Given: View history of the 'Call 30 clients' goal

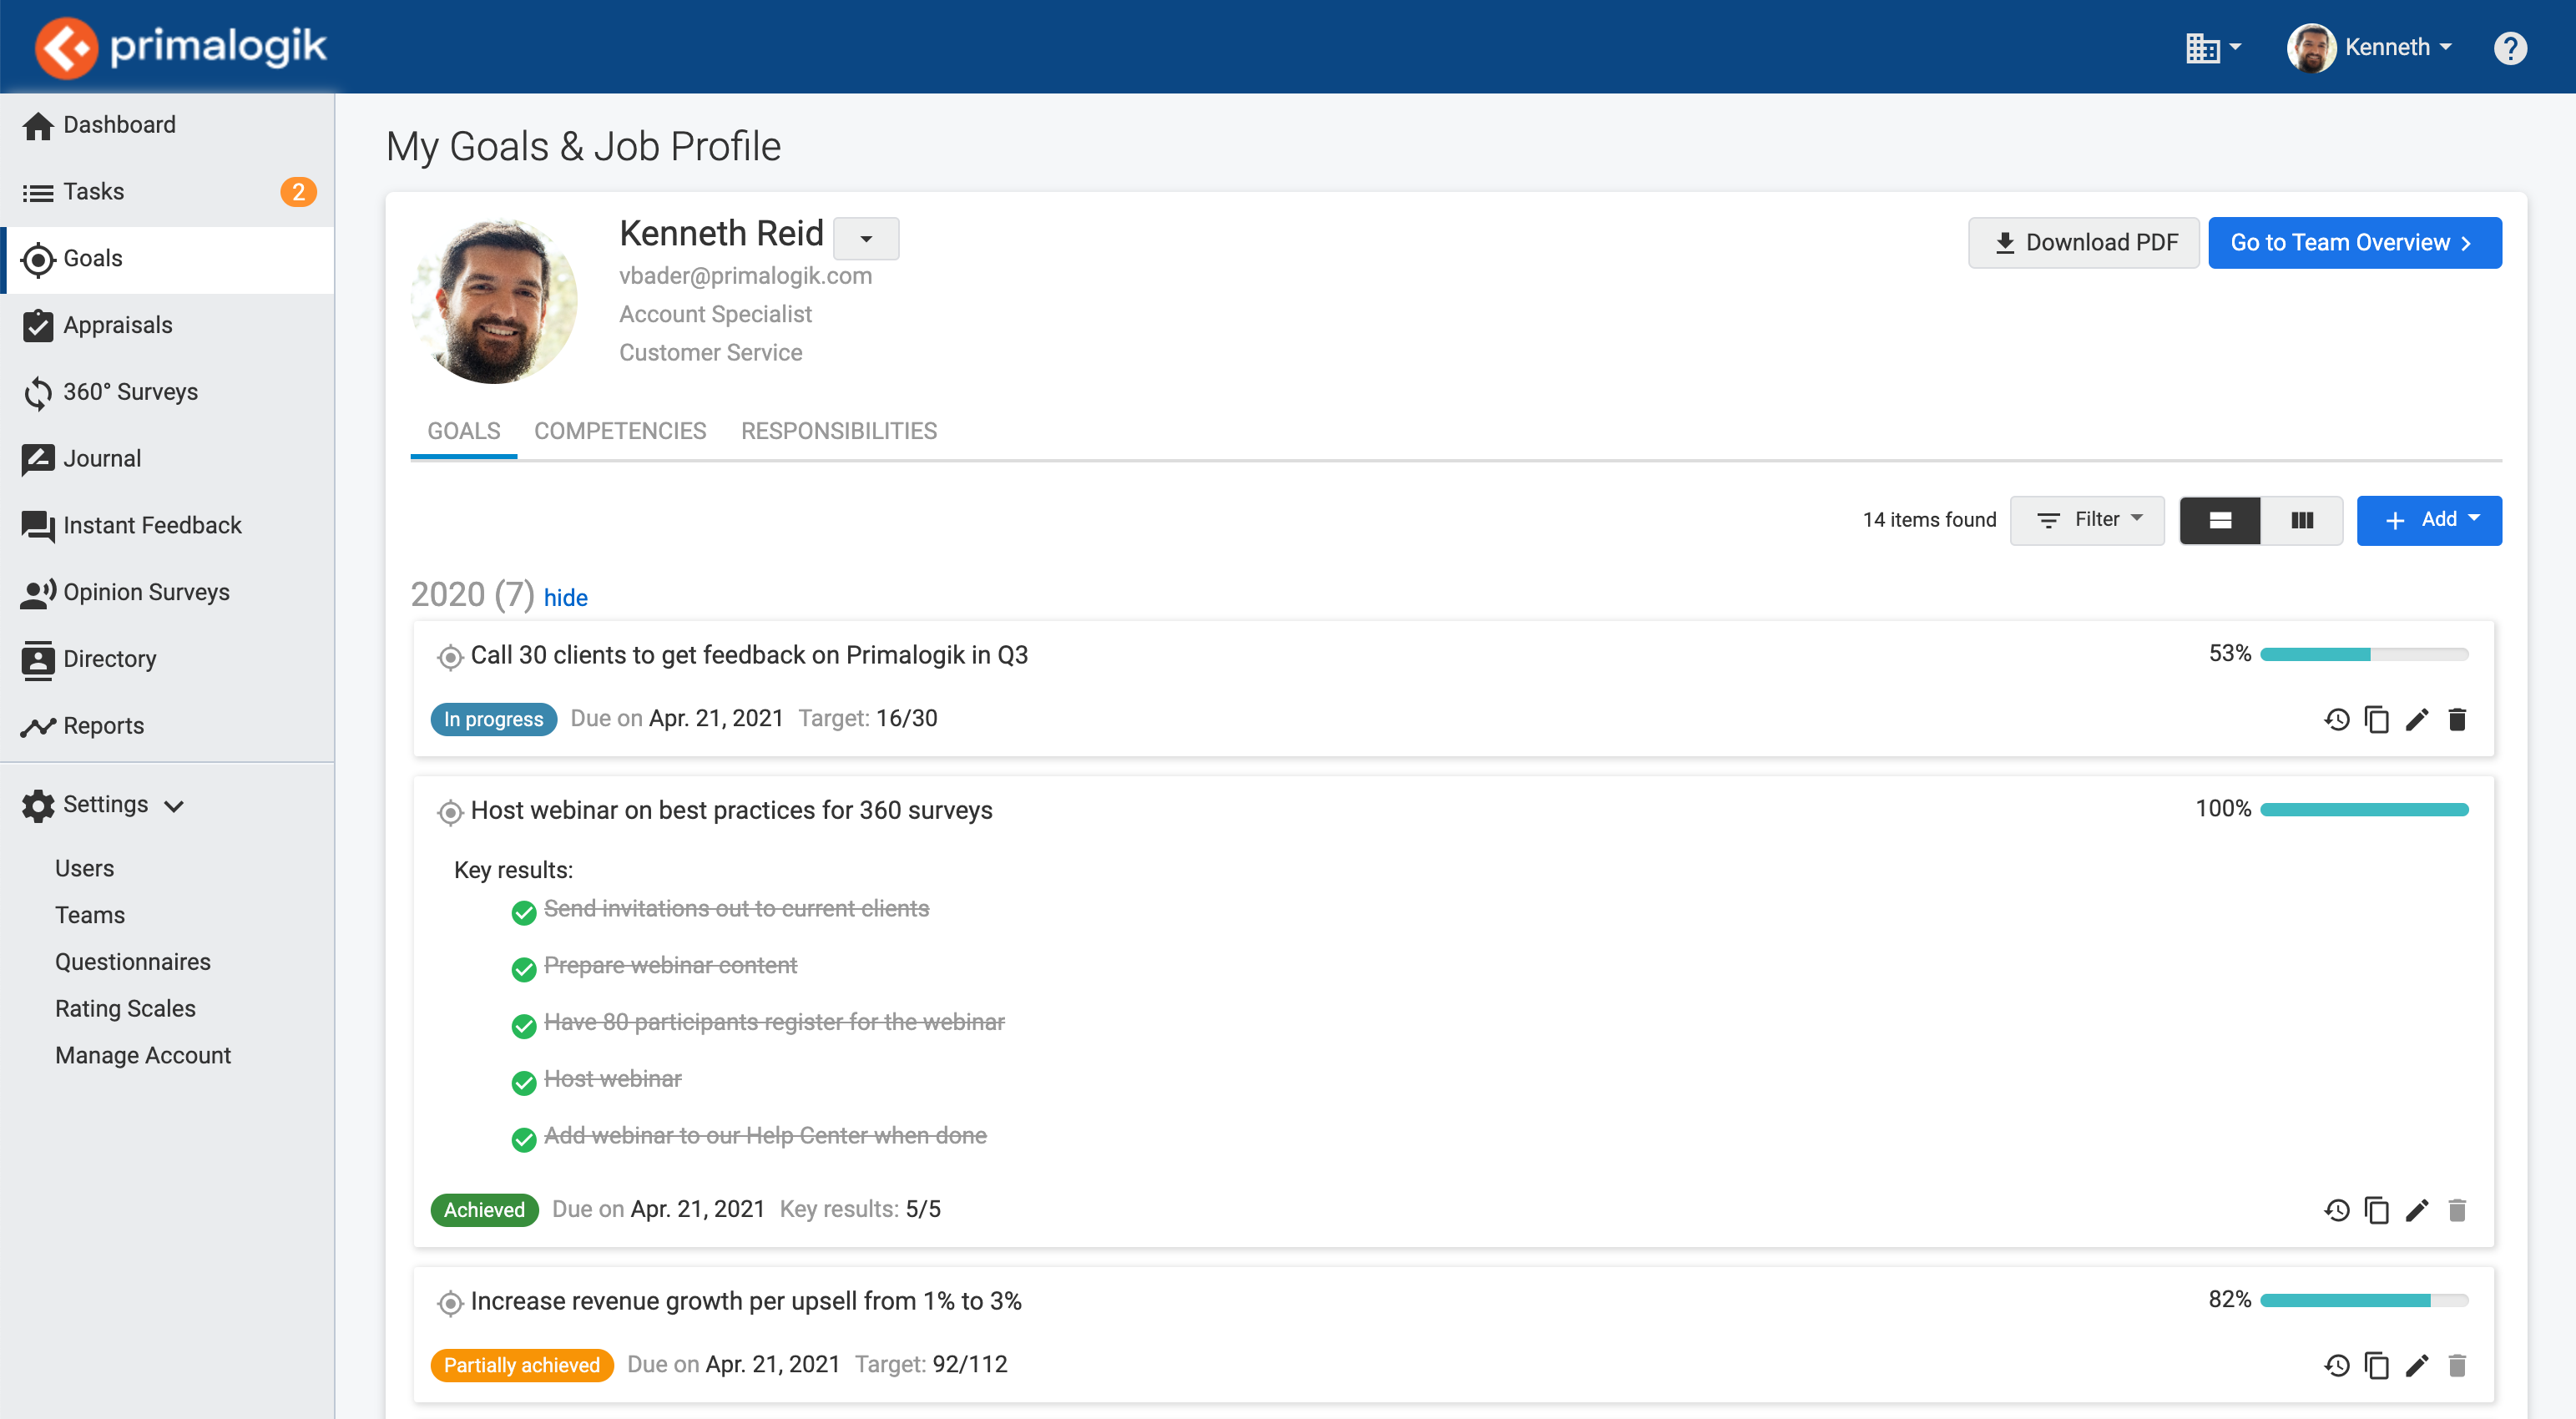Looking at the screenshot, I should coord(2337,719).
